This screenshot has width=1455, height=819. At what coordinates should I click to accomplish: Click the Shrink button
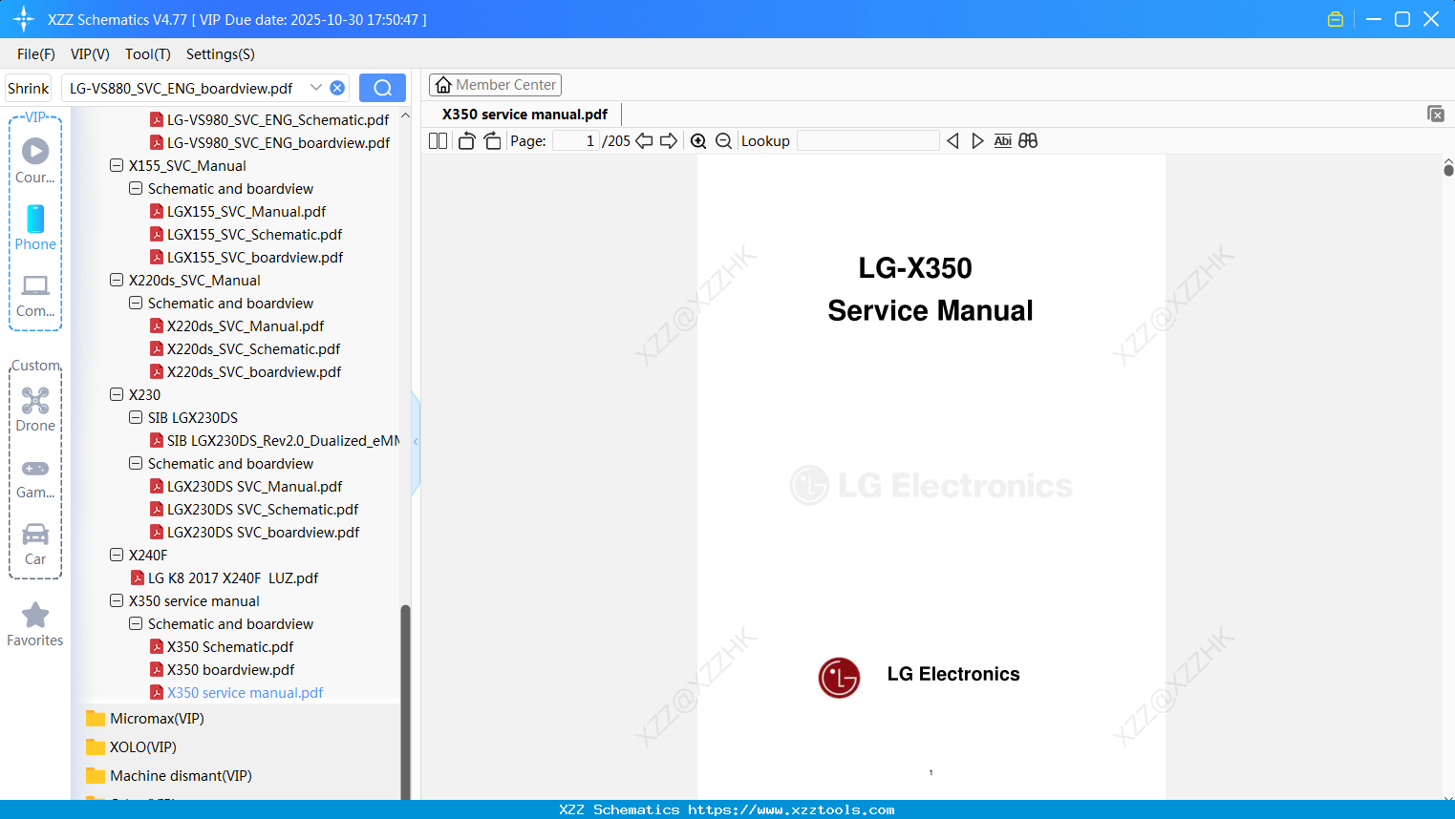(27, 87)
